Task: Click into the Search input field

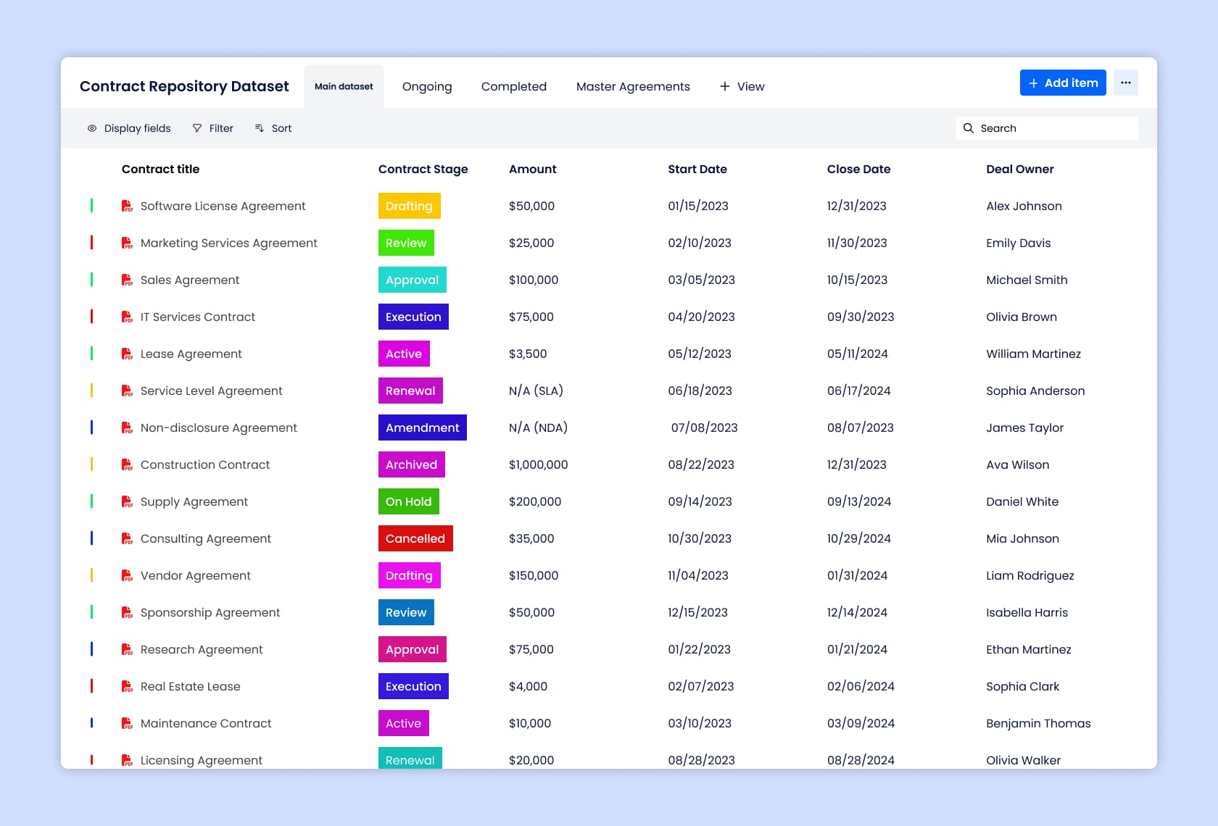Action: [1048, 128]
